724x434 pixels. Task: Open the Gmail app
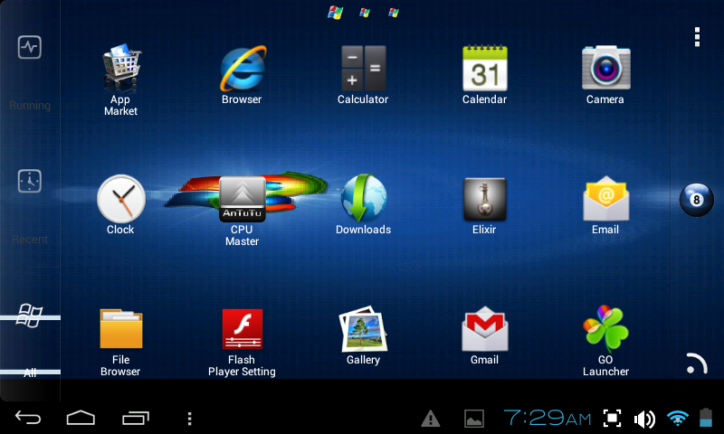coord(485,329)
